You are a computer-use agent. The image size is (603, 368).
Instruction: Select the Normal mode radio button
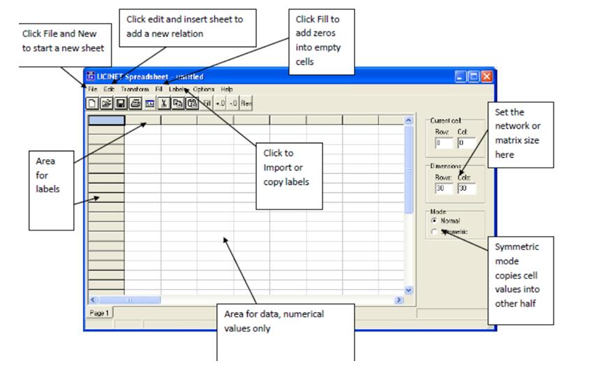click(x=434, y=221)
